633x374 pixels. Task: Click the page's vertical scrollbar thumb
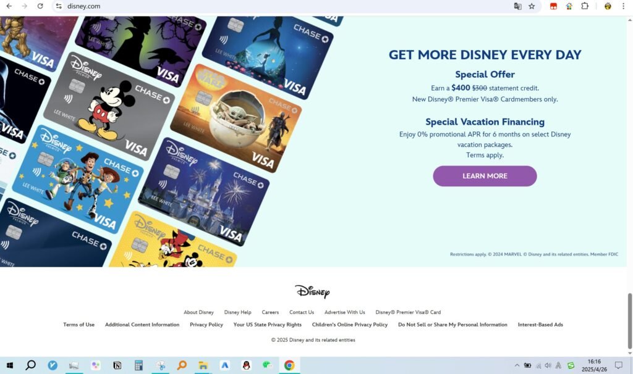630,320
